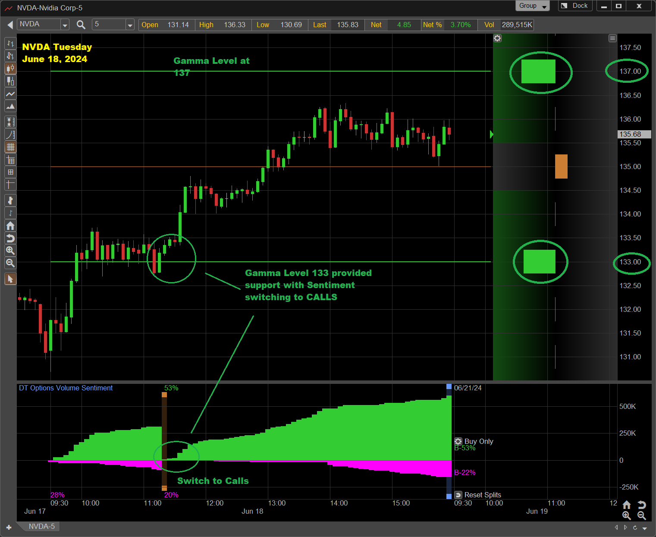Image resolution: width=656 pixels, height=537 pixels.
Task: Click the back arrow next to symbol box
Action: point(10,25)
